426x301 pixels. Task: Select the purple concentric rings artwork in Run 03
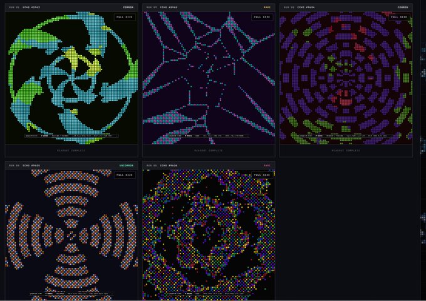(x=346, y=78)
